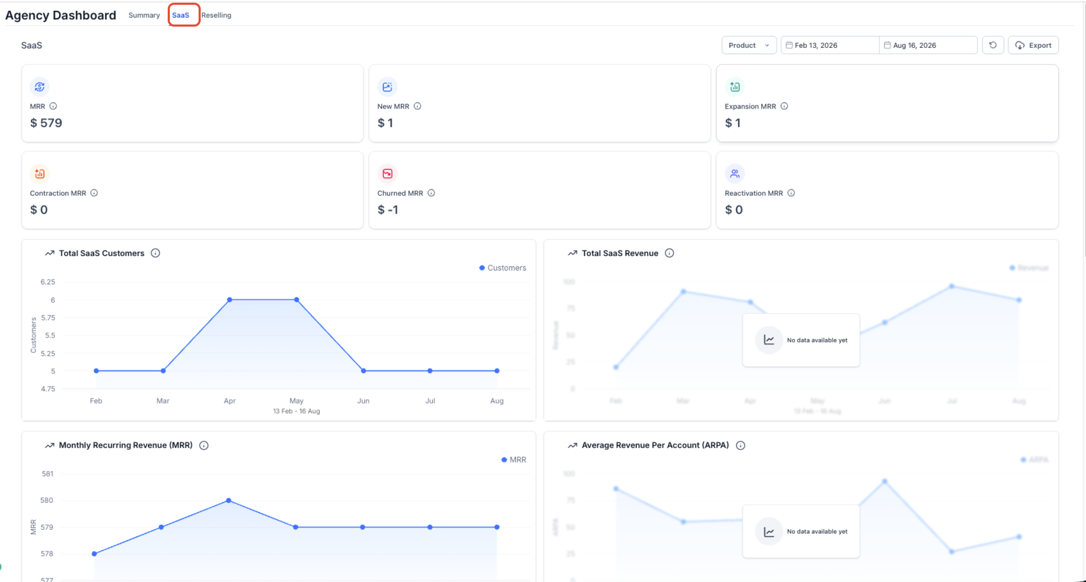This screenshot has height=582, width=1086.
Task: Open info for Total SaaS Customers chart
Action: click(155, 253)
